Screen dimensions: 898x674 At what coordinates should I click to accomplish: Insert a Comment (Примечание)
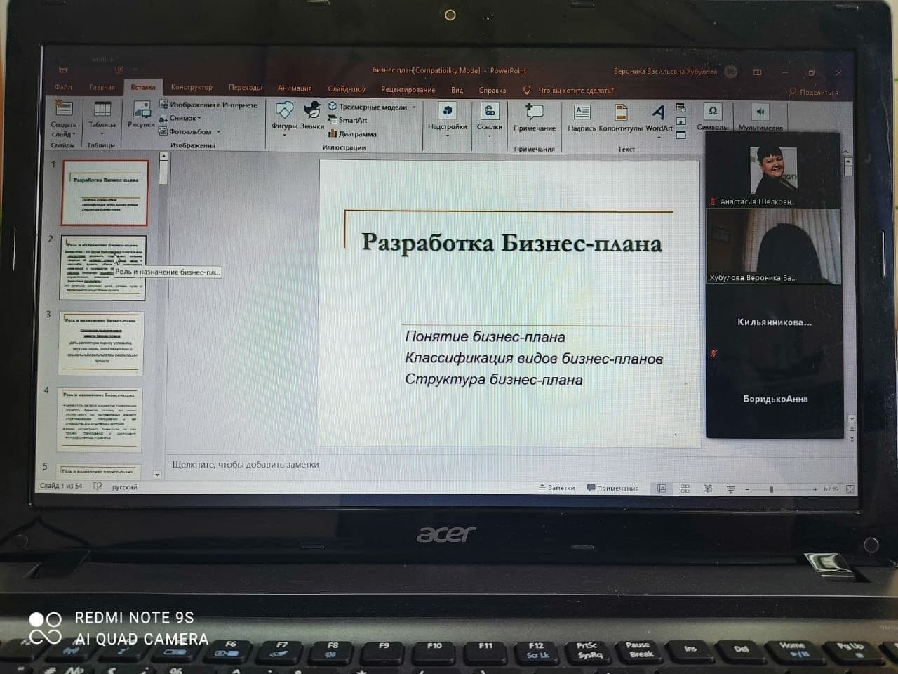[x=535, y=117]
